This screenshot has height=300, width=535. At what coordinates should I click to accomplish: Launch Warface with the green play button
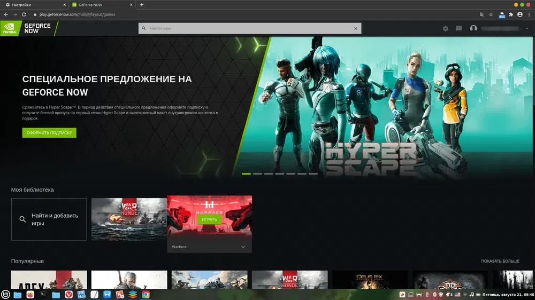[x=209, y=219]
